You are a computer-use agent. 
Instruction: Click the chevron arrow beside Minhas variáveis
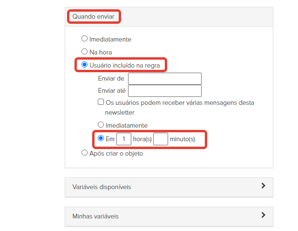coord(263,215)
